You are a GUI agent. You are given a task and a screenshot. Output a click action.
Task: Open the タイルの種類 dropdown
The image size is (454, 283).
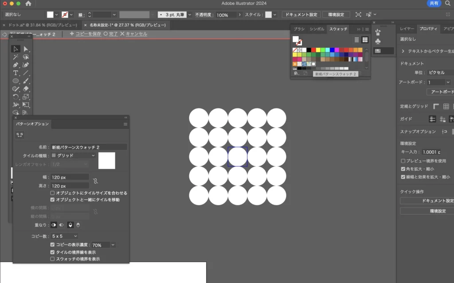pos(74,156)
